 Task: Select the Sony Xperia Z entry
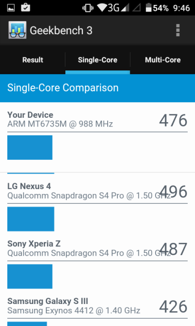tap(97, 248)
